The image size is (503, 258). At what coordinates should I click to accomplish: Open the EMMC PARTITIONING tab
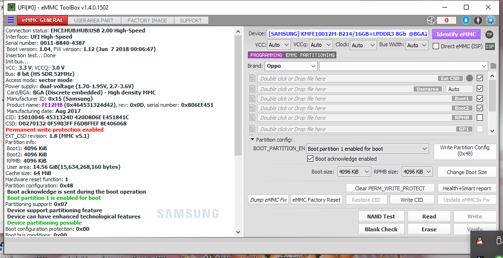(x=310, y=55)
